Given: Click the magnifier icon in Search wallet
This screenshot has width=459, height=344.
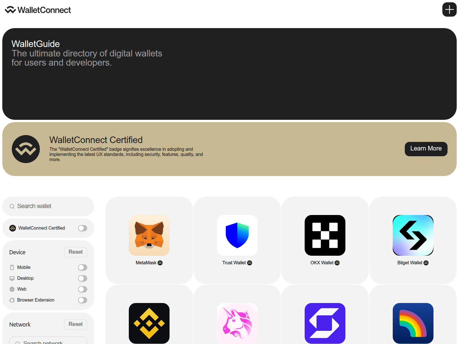Looking at the screenshot, I should (x=12, y=206).
